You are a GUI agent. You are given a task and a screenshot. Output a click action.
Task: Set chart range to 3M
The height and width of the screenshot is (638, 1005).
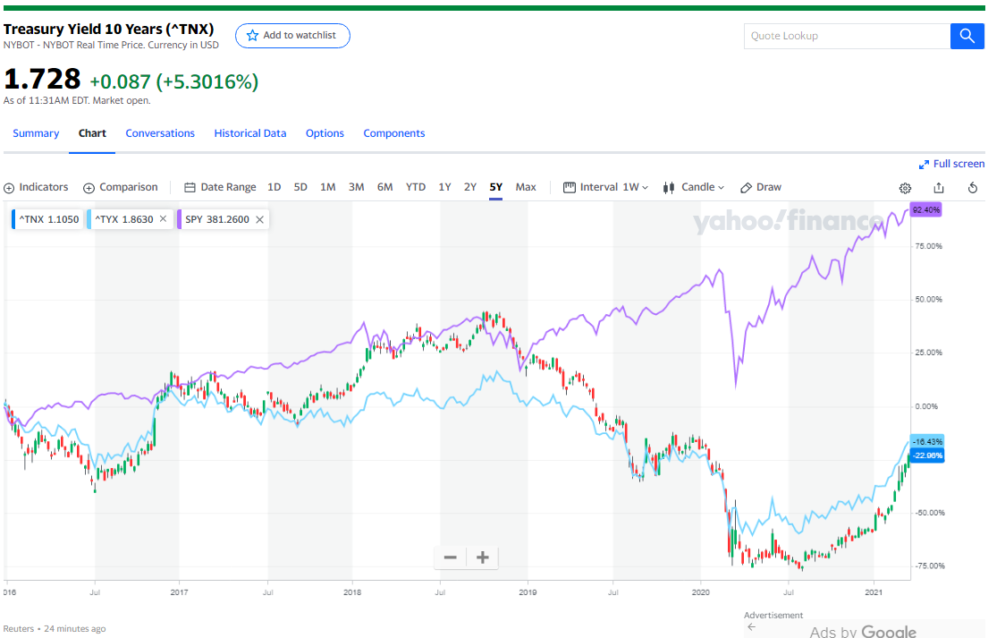click(357, 187)
